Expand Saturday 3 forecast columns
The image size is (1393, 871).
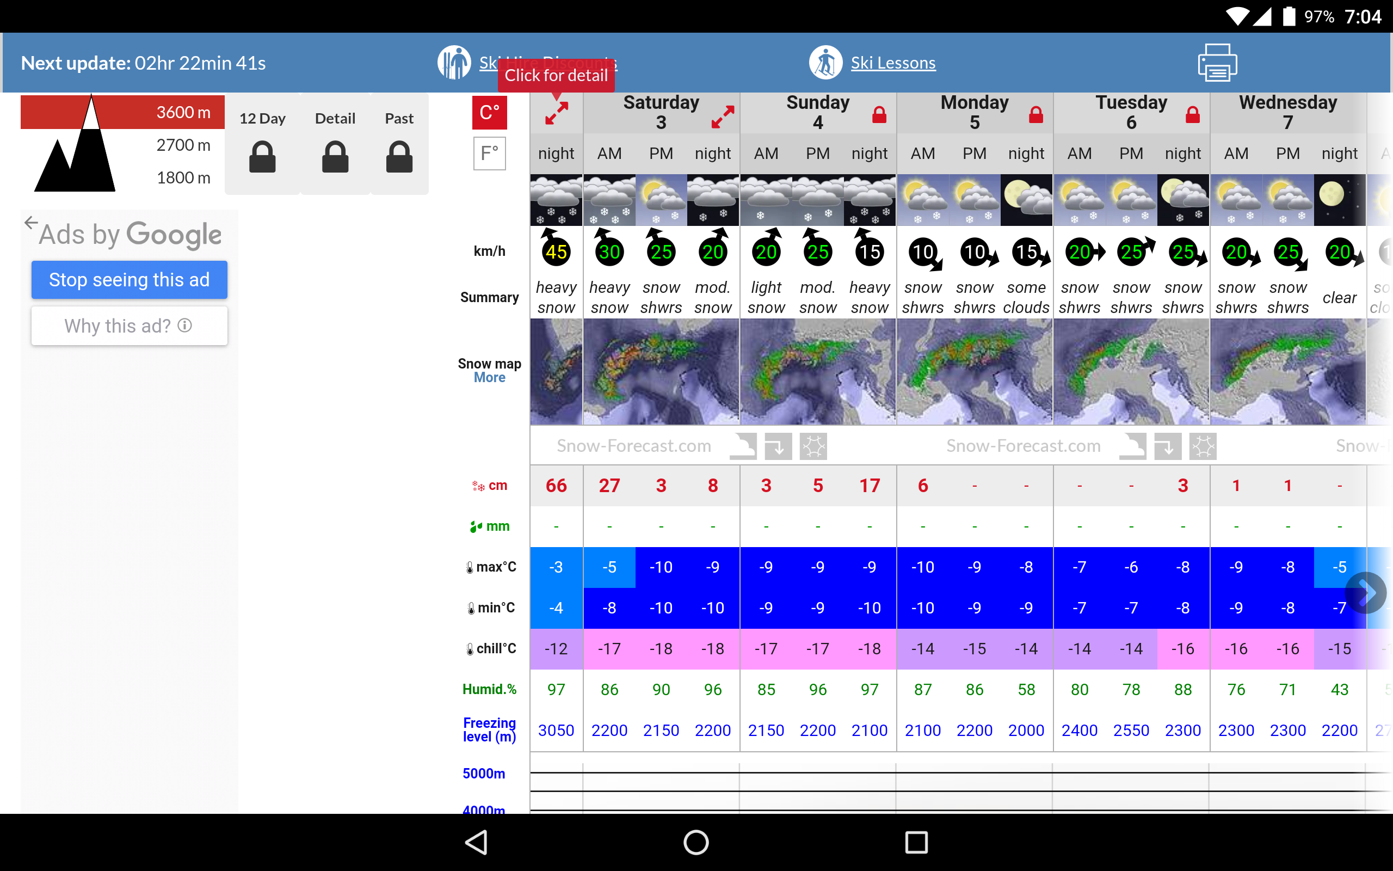pos(723,117)
